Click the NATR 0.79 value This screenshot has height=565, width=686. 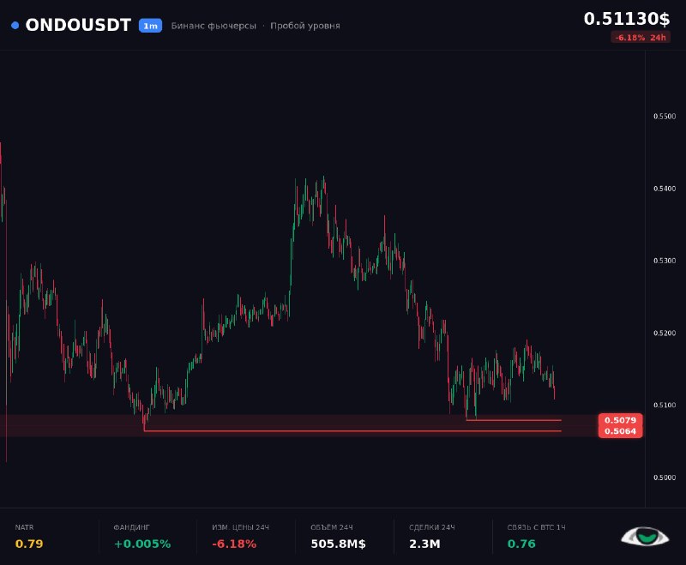29,544
